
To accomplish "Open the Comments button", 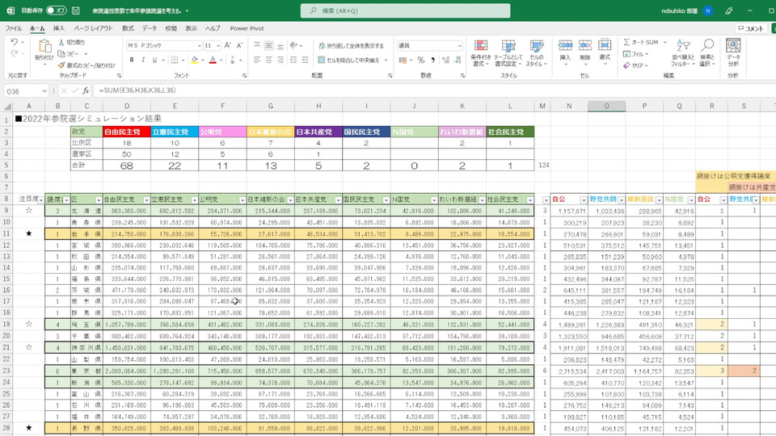I will click(750, 29).
